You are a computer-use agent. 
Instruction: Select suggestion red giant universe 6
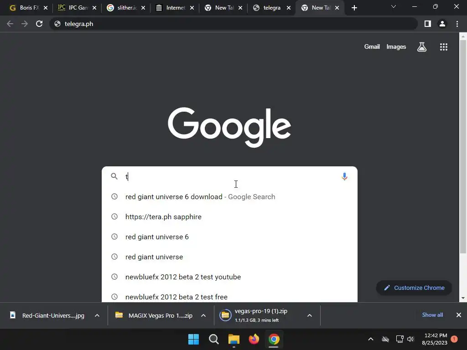tap(229, 237)
